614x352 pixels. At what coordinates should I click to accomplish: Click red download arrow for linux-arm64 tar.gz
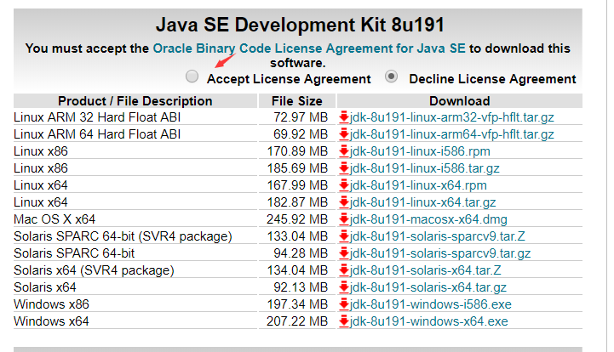point(344,134)
